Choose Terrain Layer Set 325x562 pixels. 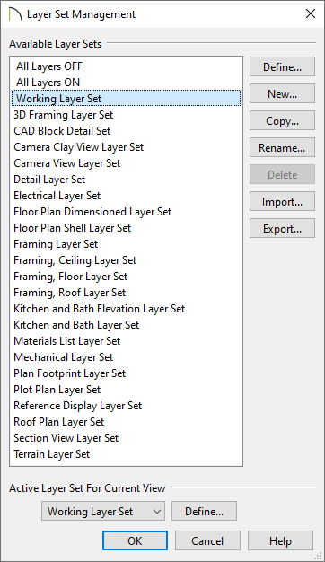126,454
